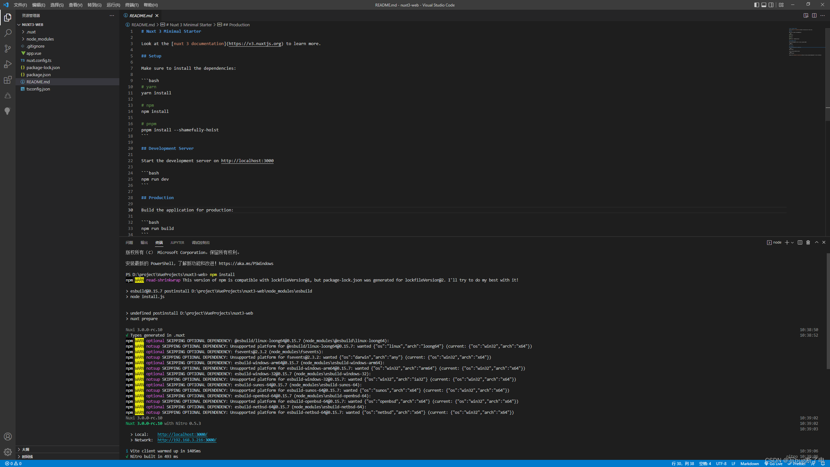This screenshot has width=830, height=467.
Task: Toggle primary side bar visibility
Action: [x=756, y=5]
